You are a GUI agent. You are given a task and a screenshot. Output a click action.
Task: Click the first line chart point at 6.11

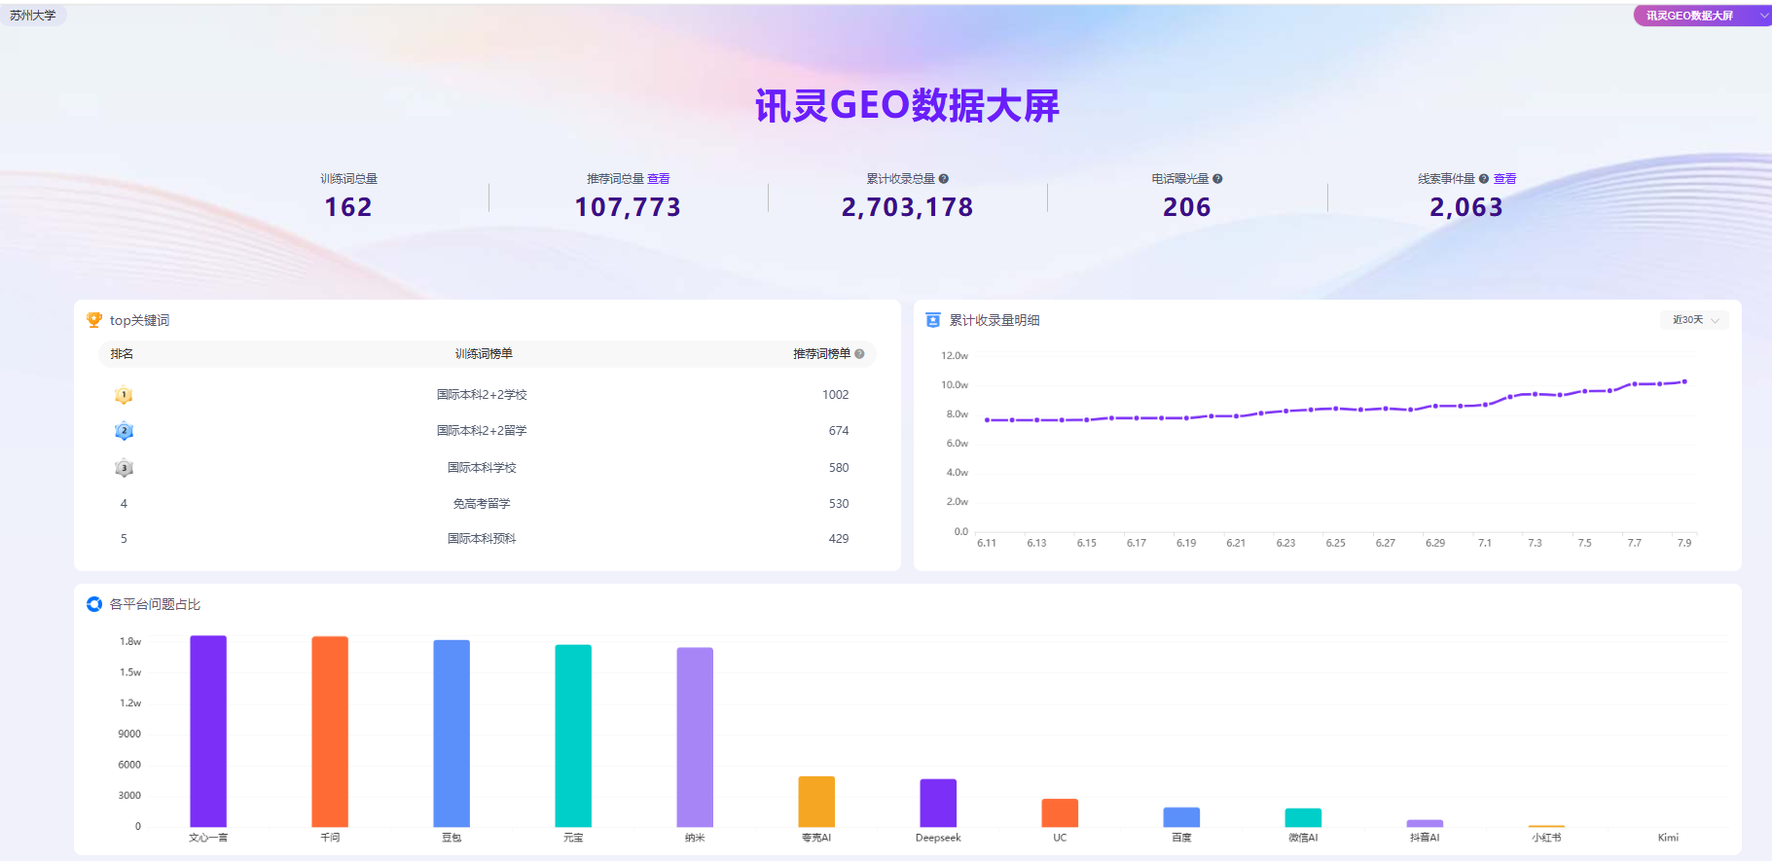coord(987,420)
